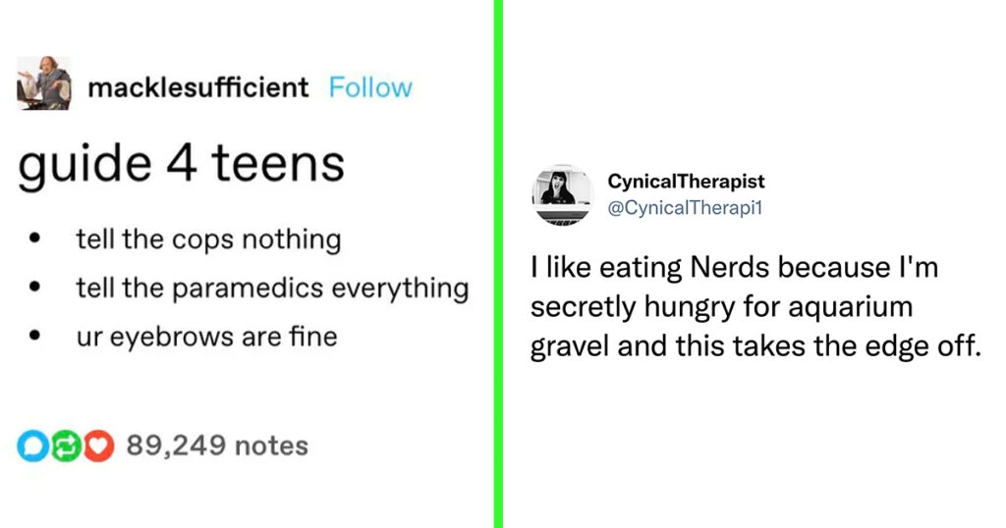Follow macklesufficient
Image resolution: width=1006 pixels, height=528 pixels.
370,87
